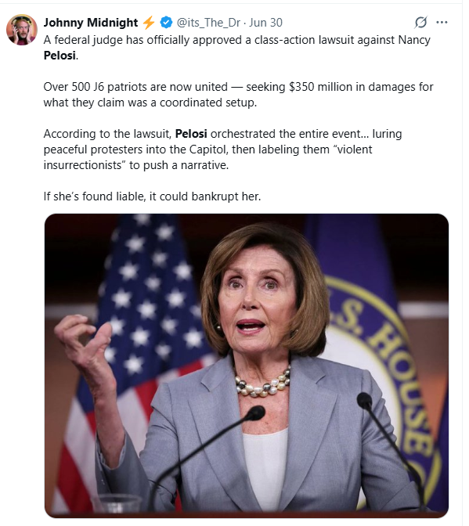Viewport: 469px width, 526px height.
Task: Click the Johnny Midnight display name
Action: point(91,23)
